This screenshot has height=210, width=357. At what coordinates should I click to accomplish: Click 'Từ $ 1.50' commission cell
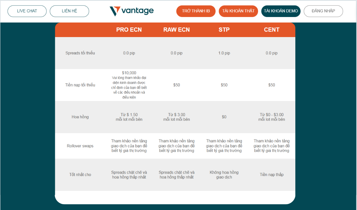point(129,117)
